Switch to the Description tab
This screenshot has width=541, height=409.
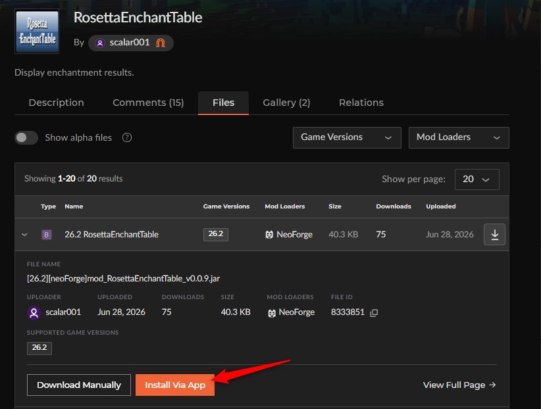click(56, 103)
